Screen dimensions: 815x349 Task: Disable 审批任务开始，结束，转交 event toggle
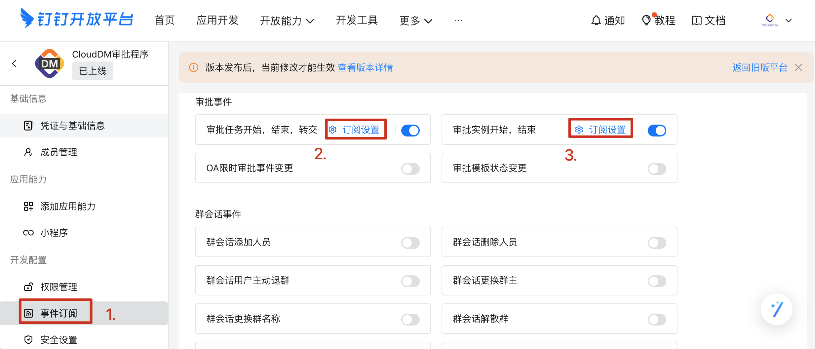tap(410, 130)
